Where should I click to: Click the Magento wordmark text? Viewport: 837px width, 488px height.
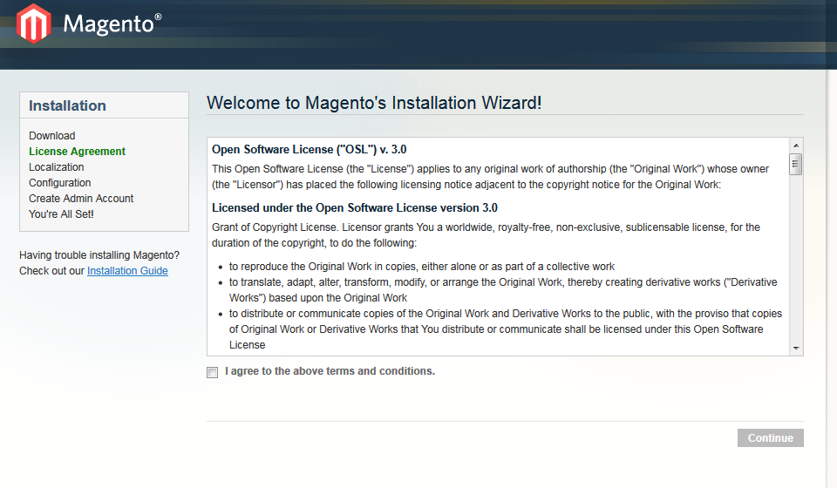coord(112,24)
